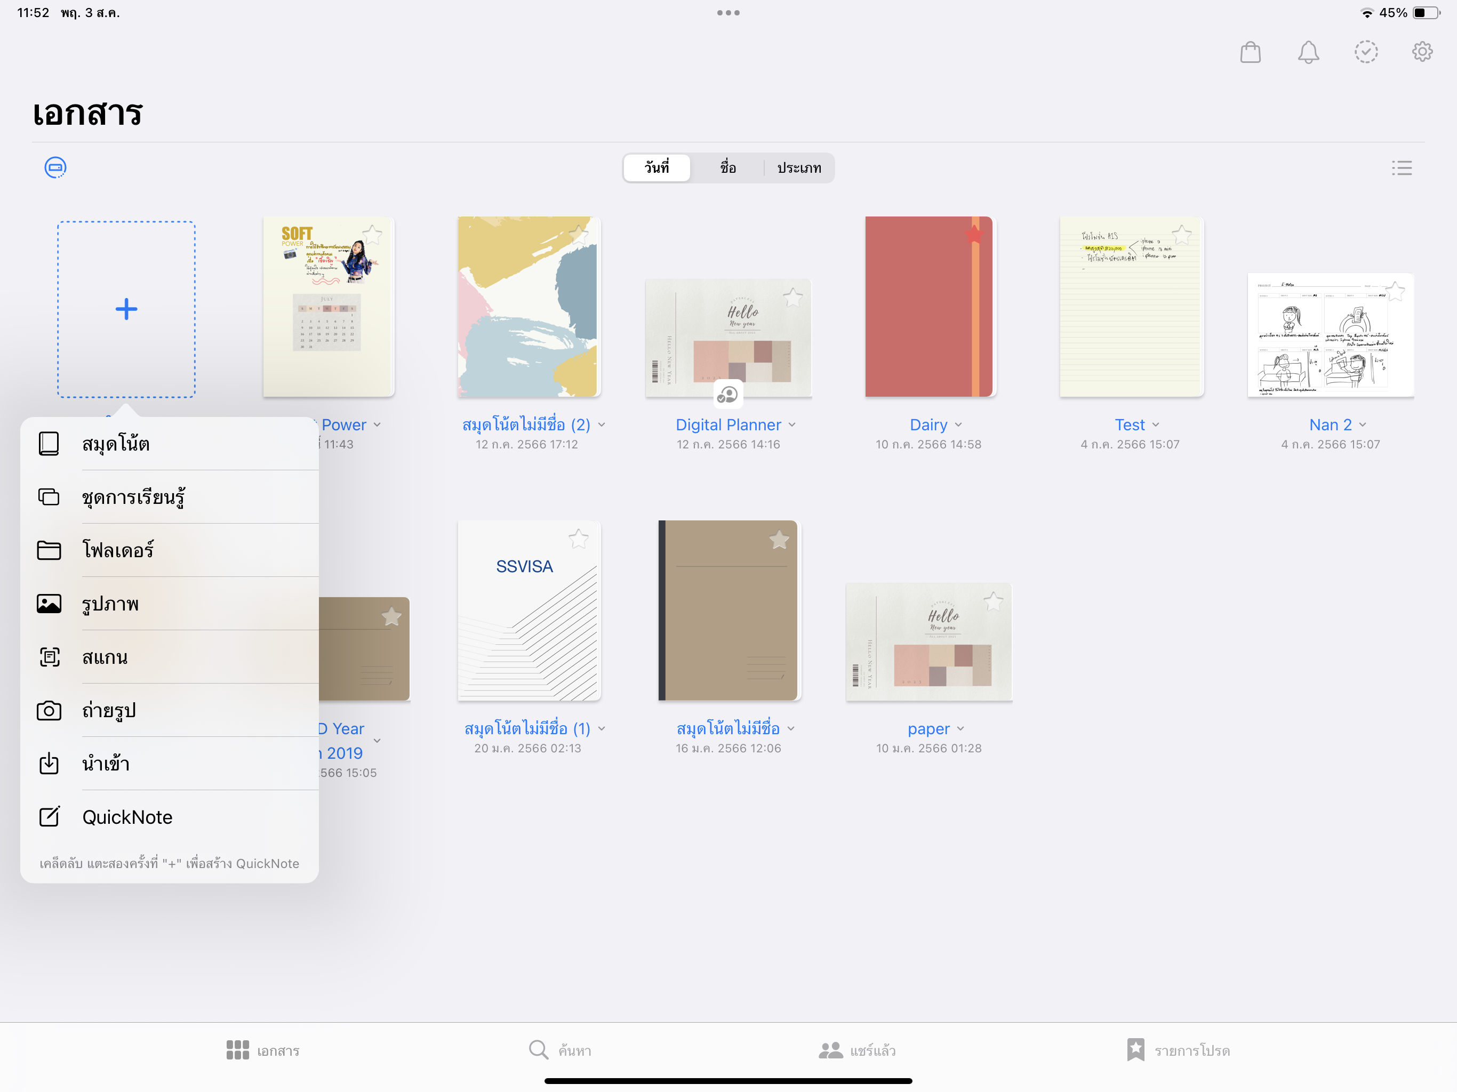Viewport: 1457px width, 1092px height.
Task: Toggle favorite star on SSVISA notebook
Action: coord(578,540)
